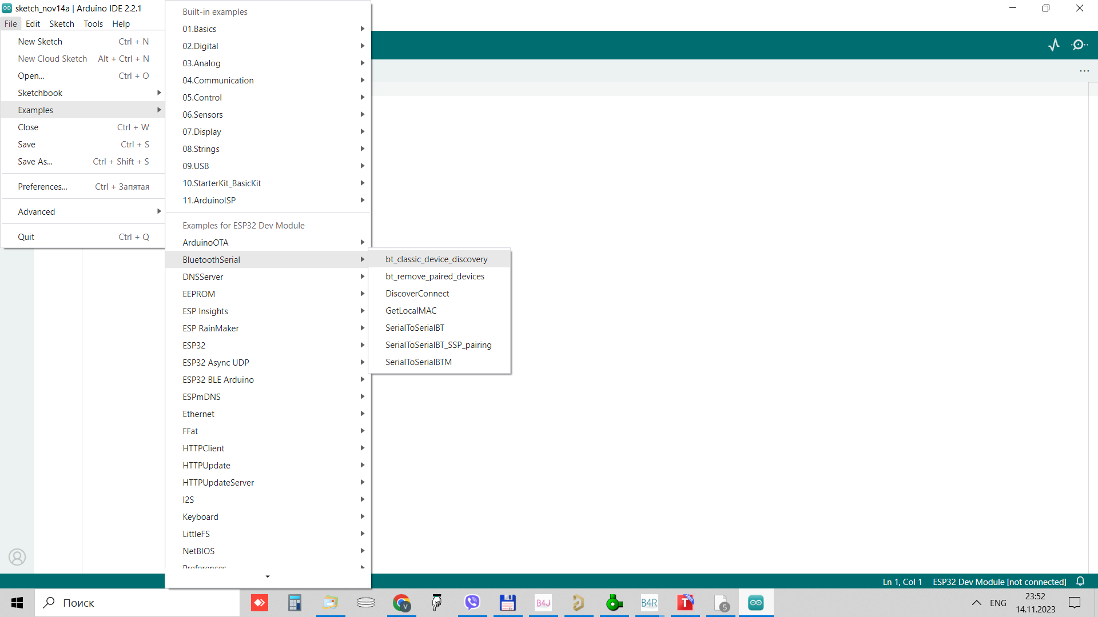The width and height of the screenshot is (1098, 617).
Task: Open the calculator app in taskbar
Action: click(x=295, y=603)
